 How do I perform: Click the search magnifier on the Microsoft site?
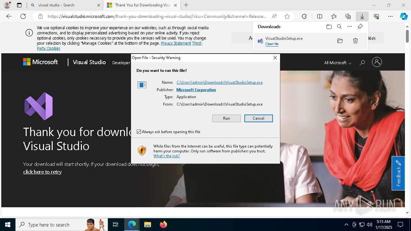362,63
